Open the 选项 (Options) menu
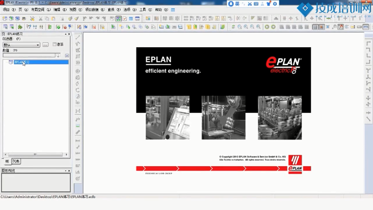 pyautogui.click(x=130, y=10)
